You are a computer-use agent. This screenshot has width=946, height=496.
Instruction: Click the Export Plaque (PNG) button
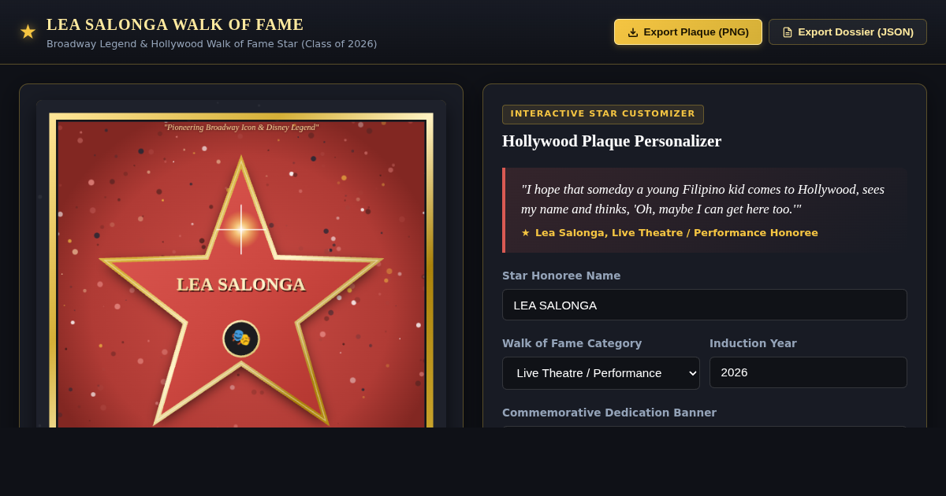coord(688,32)
